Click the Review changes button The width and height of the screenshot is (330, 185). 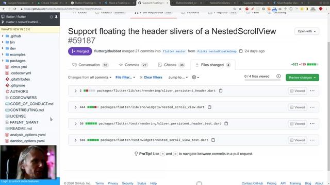[302, 78]
